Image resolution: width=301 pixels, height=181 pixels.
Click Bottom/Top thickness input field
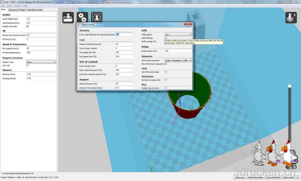tap(41, 35)
